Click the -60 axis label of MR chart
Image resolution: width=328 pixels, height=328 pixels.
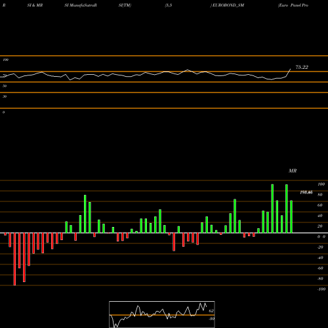320,268
